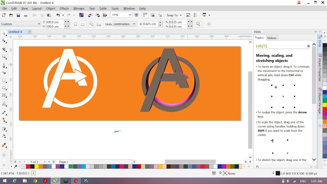This screenshot has width=327, height=184.
Task: Toggle Show Grid button
Action: (x=153, y=15)
